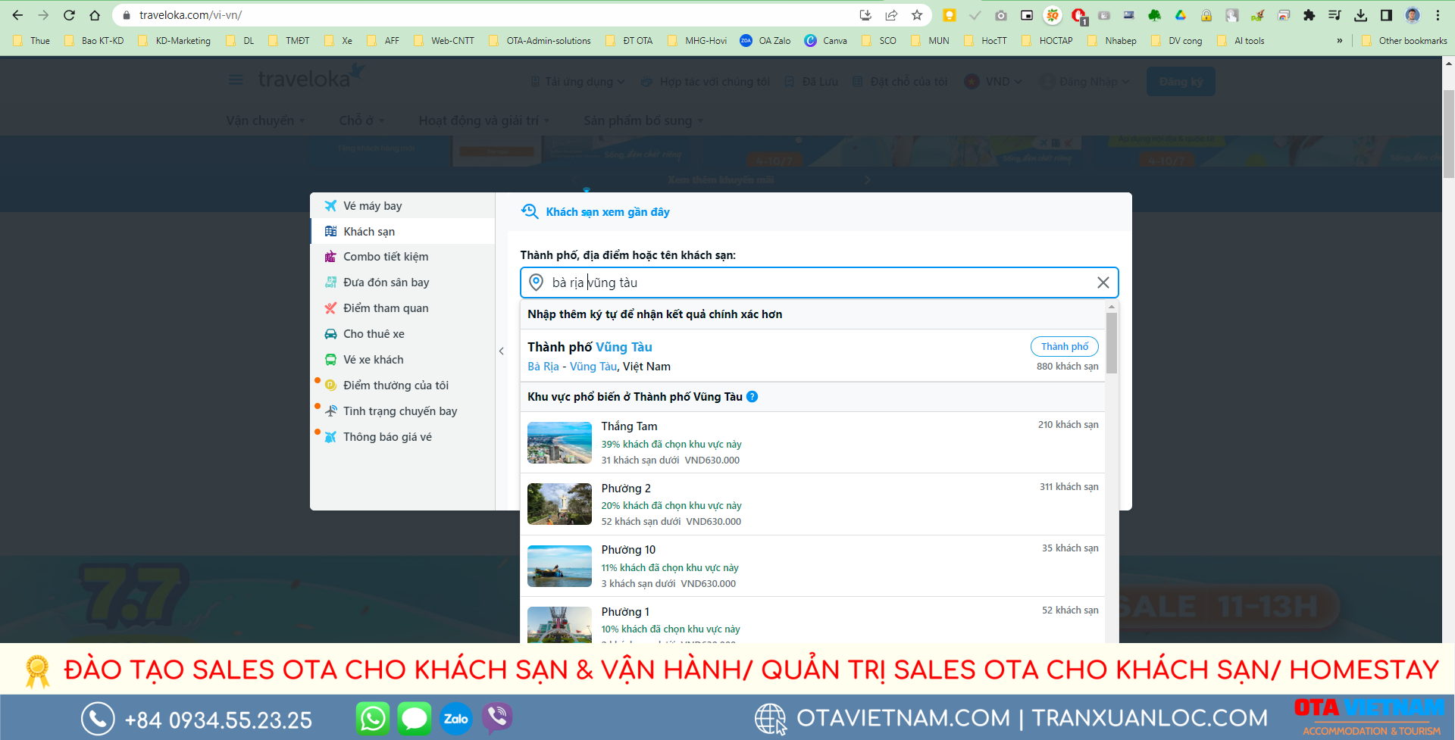
Task: Open the Đăng Nhập dropdown
Action: coord(1084,81)
